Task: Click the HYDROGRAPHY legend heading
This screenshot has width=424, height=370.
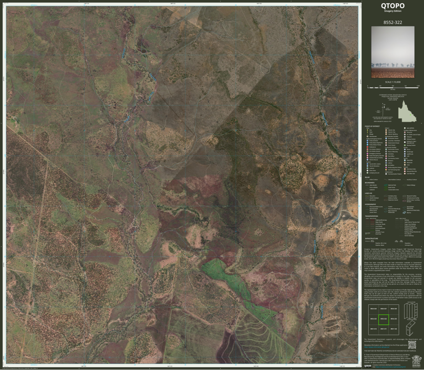Action: click(370, 205)
